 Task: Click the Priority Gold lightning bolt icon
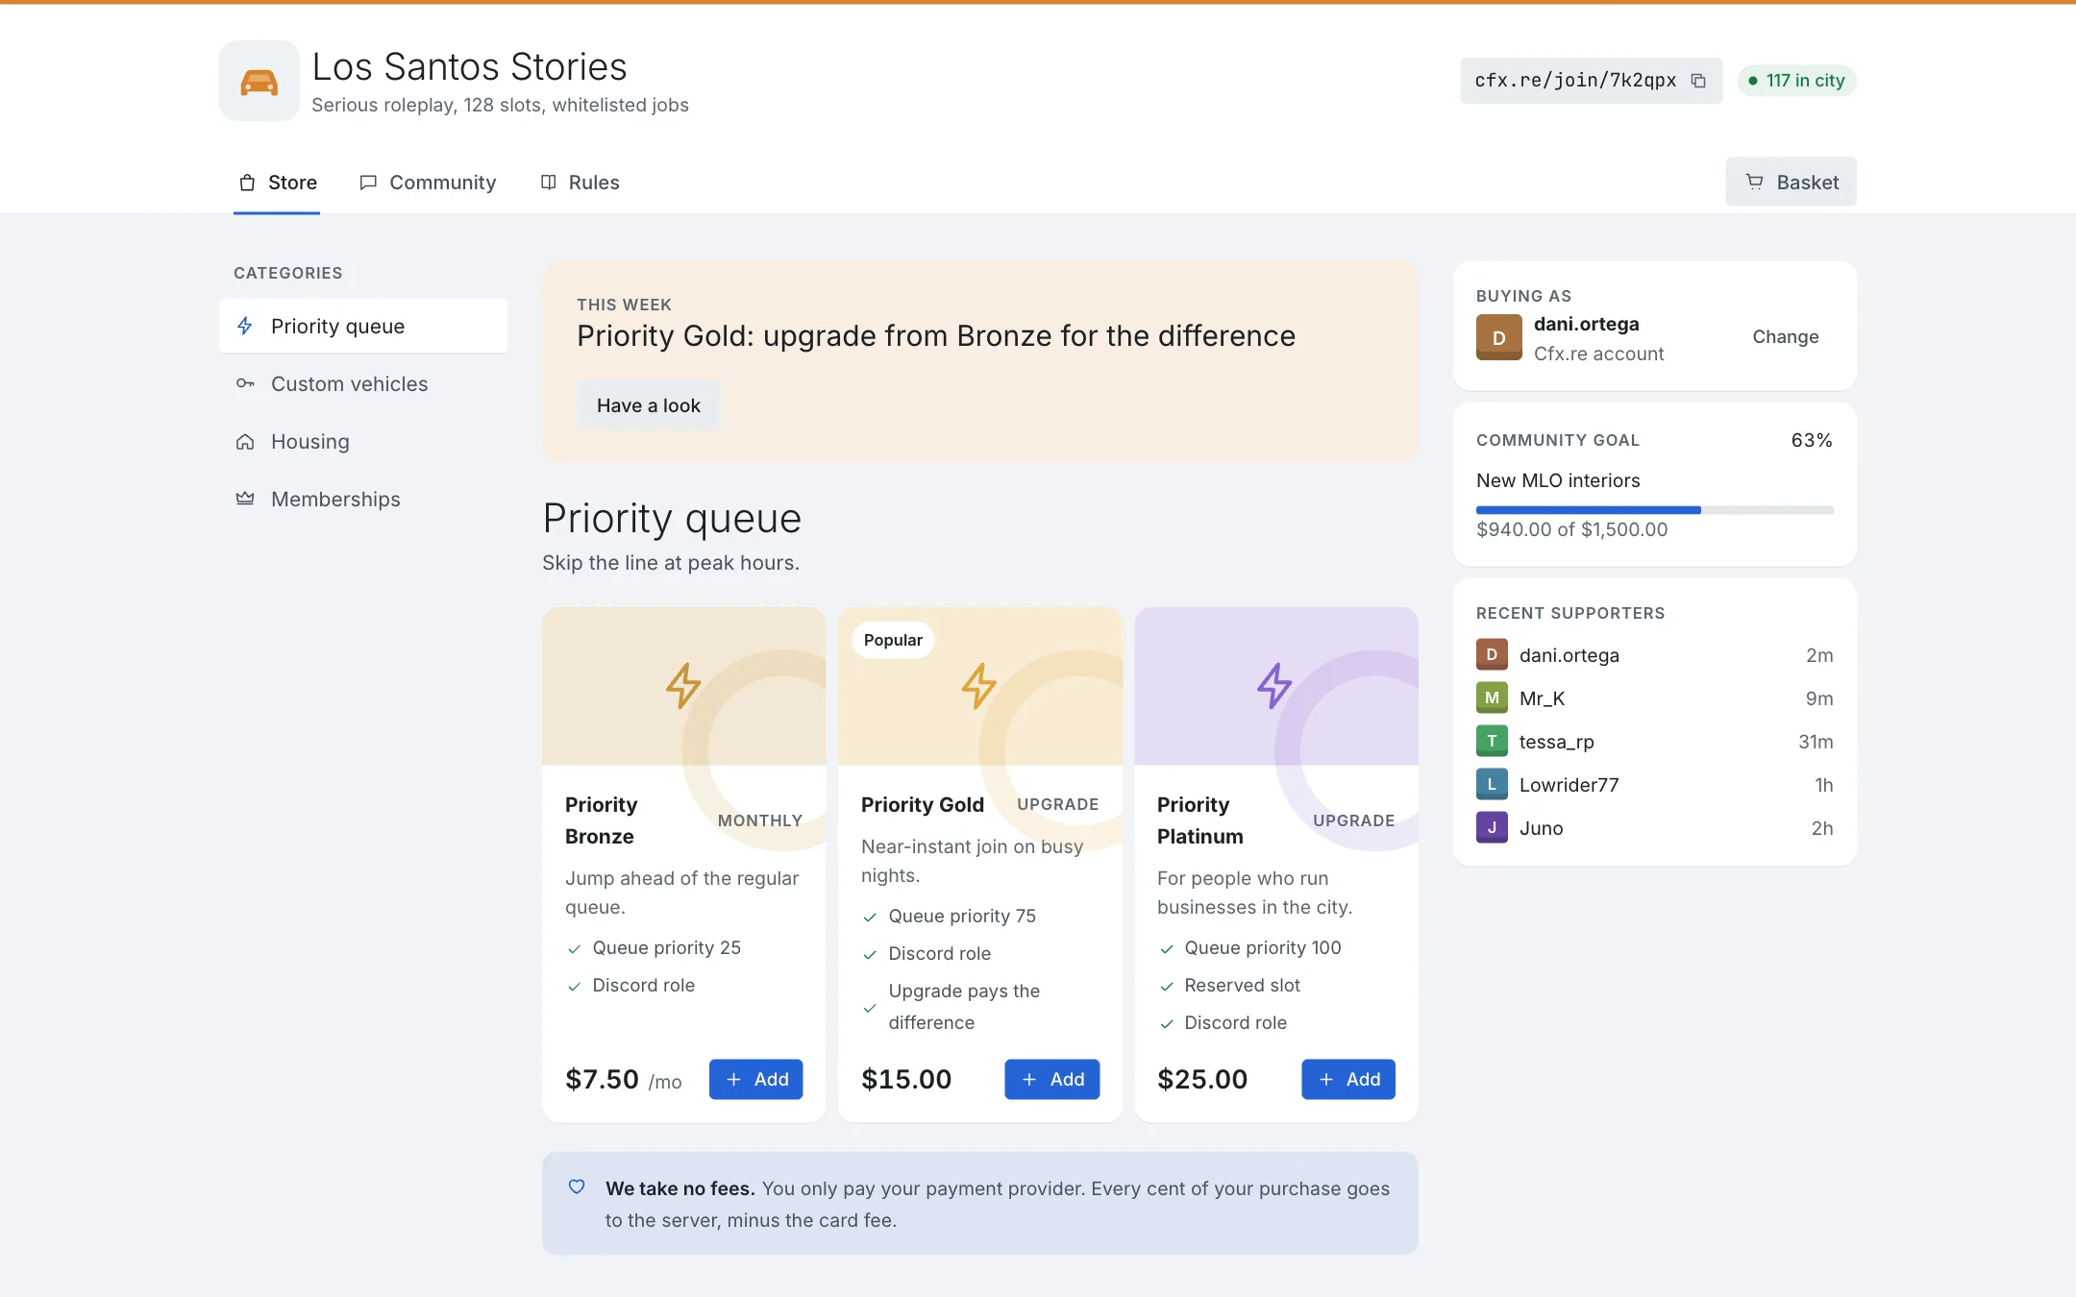tap(979, 686)
